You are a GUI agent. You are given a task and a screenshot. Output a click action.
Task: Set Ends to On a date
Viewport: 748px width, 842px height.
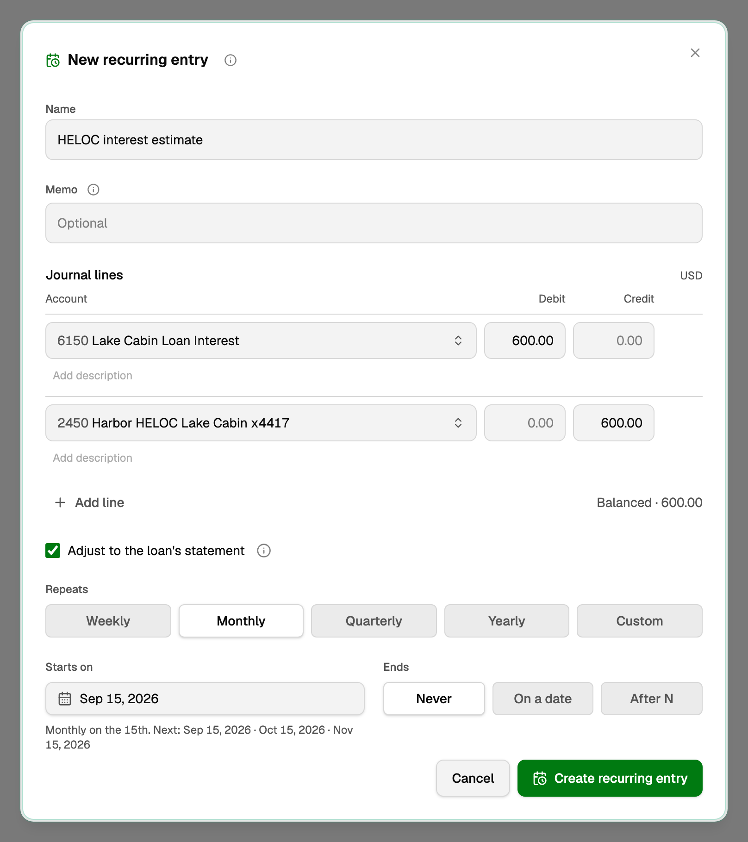click(543, 699)
